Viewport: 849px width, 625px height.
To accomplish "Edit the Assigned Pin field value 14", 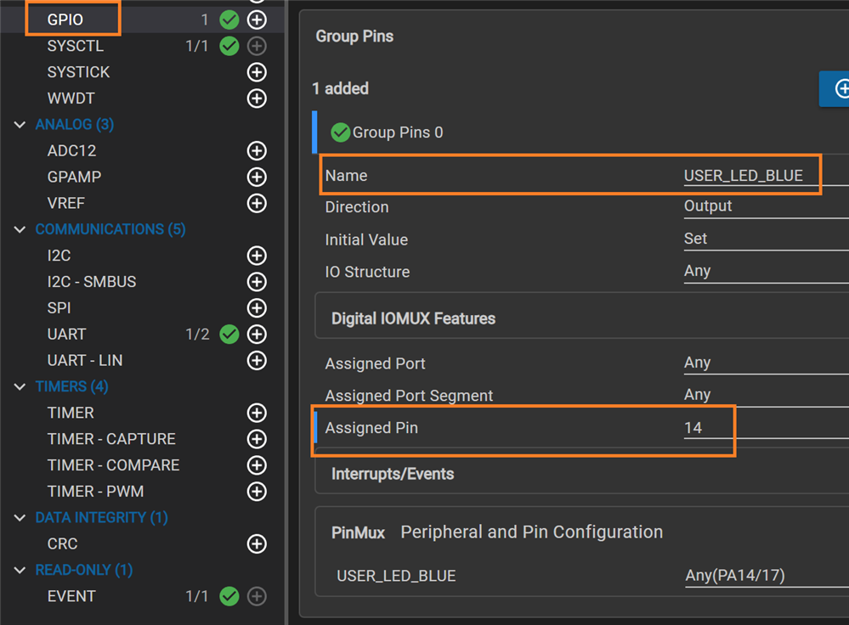I will pyautogui.click(x=767, y=428).
